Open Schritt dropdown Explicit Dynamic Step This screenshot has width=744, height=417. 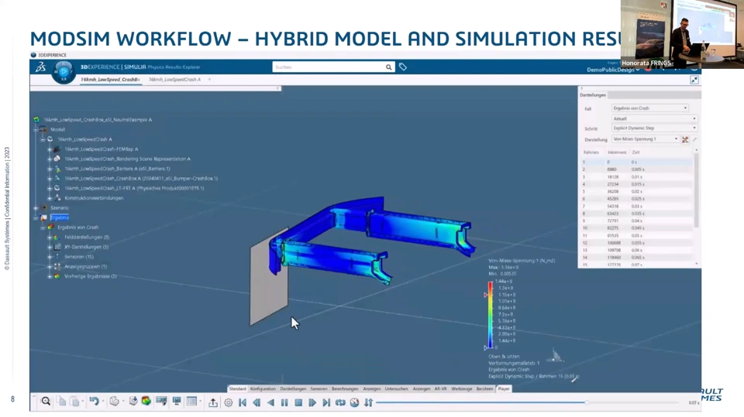click(654, 128)
